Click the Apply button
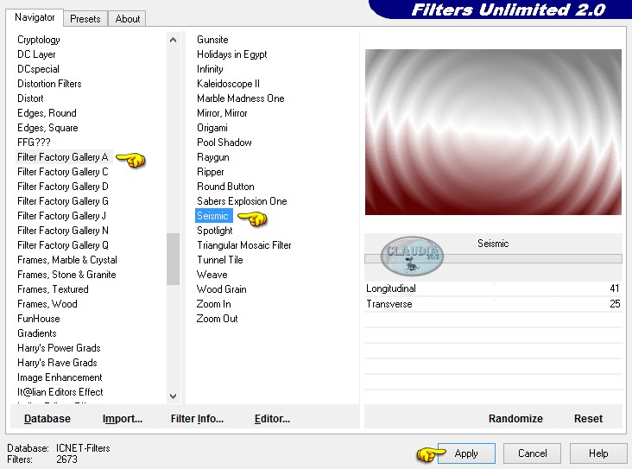Viewport: 632px width, 469px height. (x=466, y=453)
